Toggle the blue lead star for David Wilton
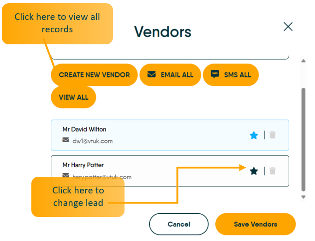 [x=254, y=135]
